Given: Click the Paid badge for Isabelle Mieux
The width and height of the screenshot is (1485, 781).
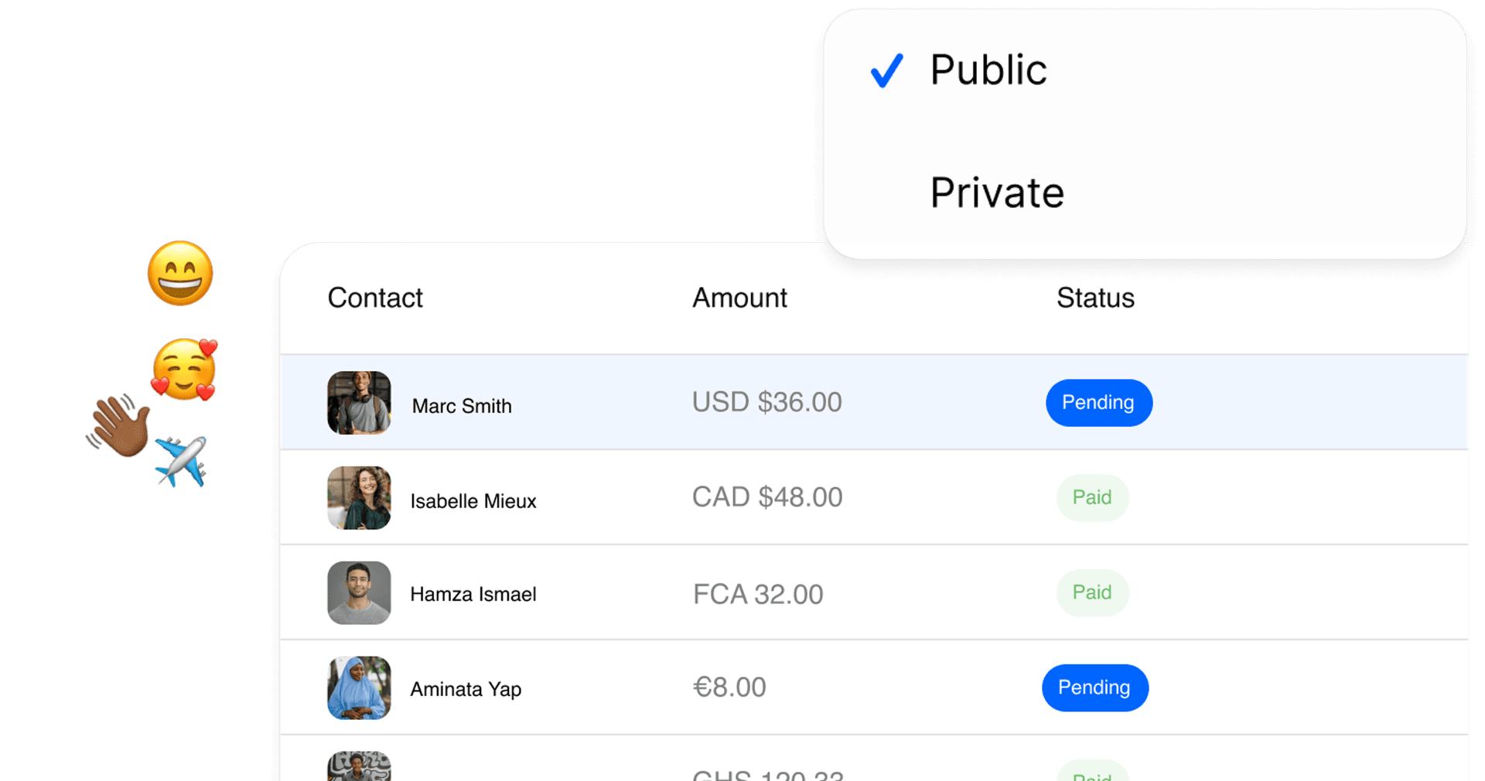Looking at the screenshot, I should [x=1092, y=498].
